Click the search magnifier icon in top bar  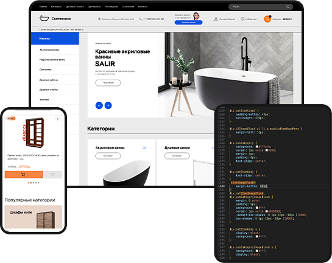click(288, 7)
